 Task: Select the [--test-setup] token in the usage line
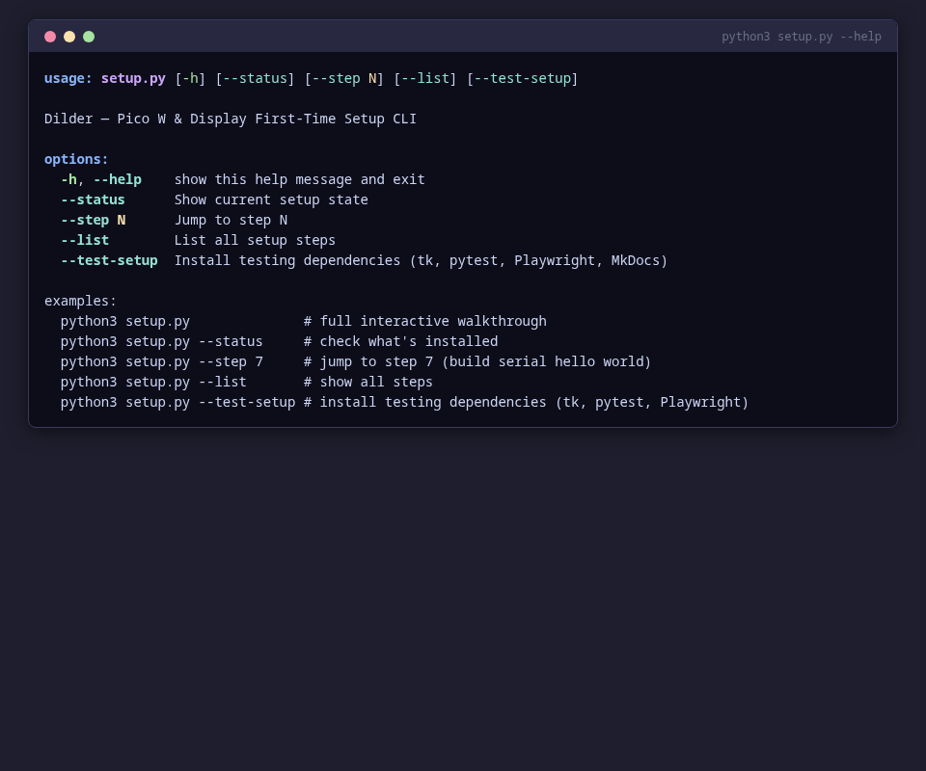click(x=522, y=78)
